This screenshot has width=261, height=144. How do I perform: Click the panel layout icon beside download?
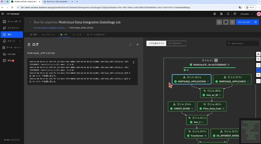coord(226,22)
